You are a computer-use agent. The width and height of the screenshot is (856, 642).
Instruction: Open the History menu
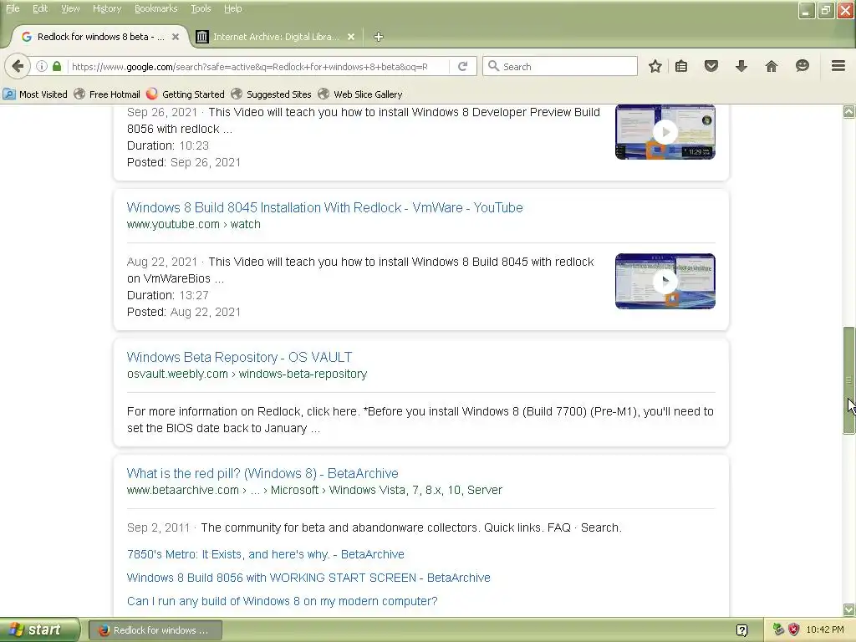point(106,8)
